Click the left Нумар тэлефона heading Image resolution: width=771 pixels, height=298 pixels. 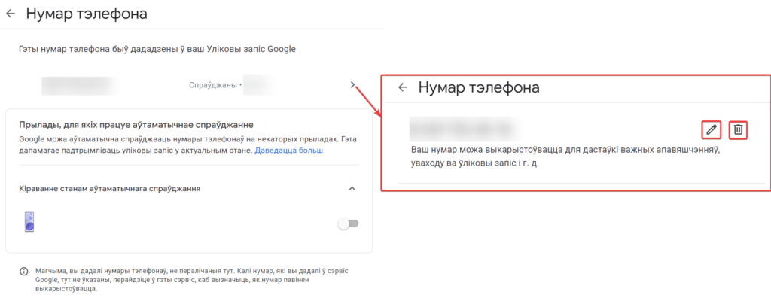[87, 14]
